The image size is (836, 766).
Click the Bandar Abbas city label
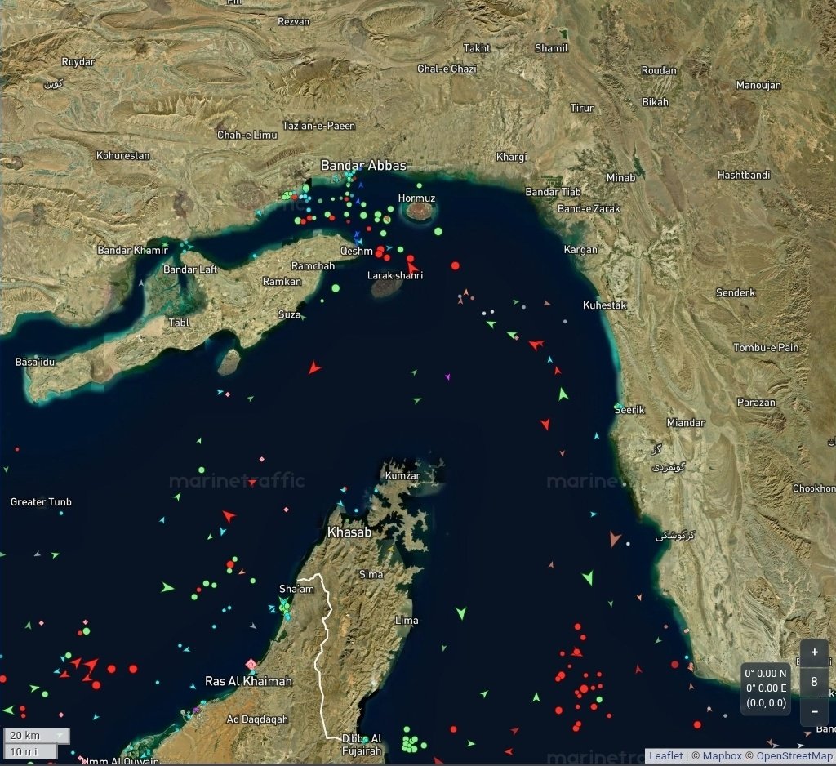363,165
